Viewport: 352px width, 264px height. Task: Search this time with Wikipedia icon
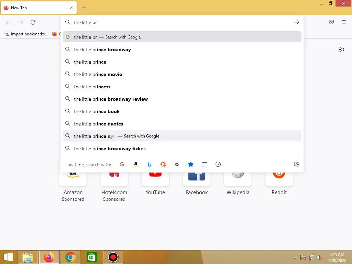tap(177, 164)
